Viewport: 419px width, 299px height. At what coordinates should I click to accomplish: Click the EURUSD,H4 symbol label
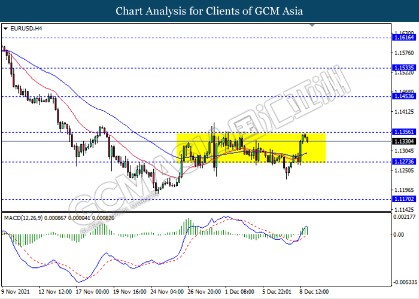[26, 28]
